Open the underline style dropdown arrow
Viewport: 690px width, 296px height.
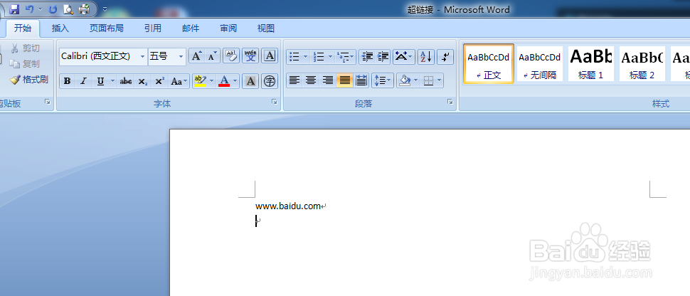[x=112, y=81]
